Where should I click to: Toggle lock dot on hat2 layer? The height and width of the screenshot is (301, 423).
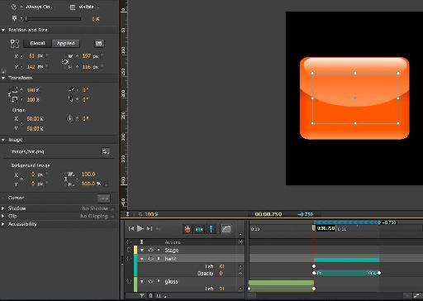coord(159,259)
